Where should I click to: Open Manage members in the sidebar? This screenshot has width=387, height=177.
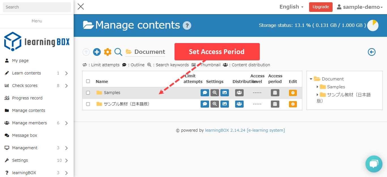click(x=29, y=123)
